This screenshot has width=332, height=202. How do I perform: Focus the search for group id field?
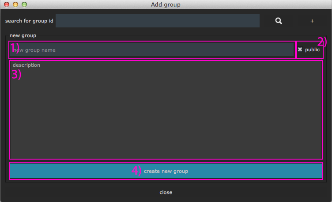coord(158,21)
